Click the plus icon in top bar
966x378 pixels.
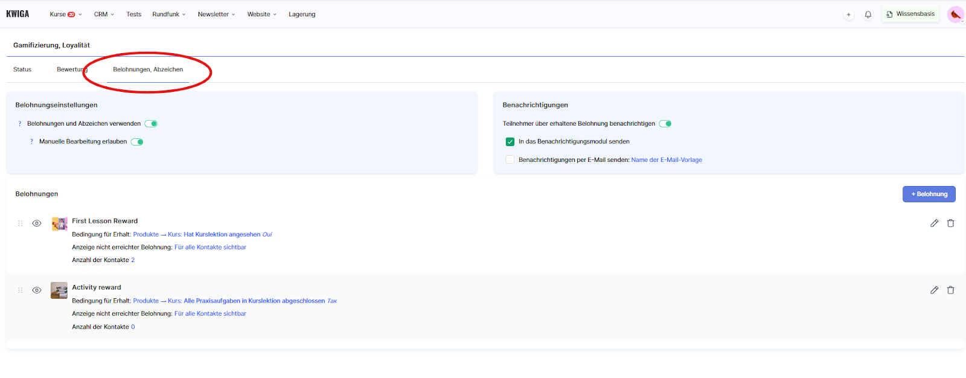point(848,14)
